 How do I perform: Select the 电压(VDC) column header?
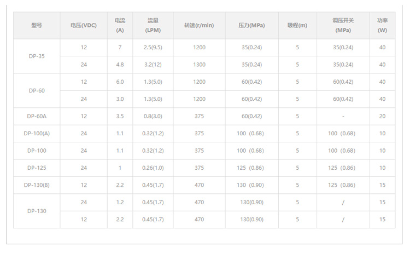pyautogui.click(x=84, y=25)
